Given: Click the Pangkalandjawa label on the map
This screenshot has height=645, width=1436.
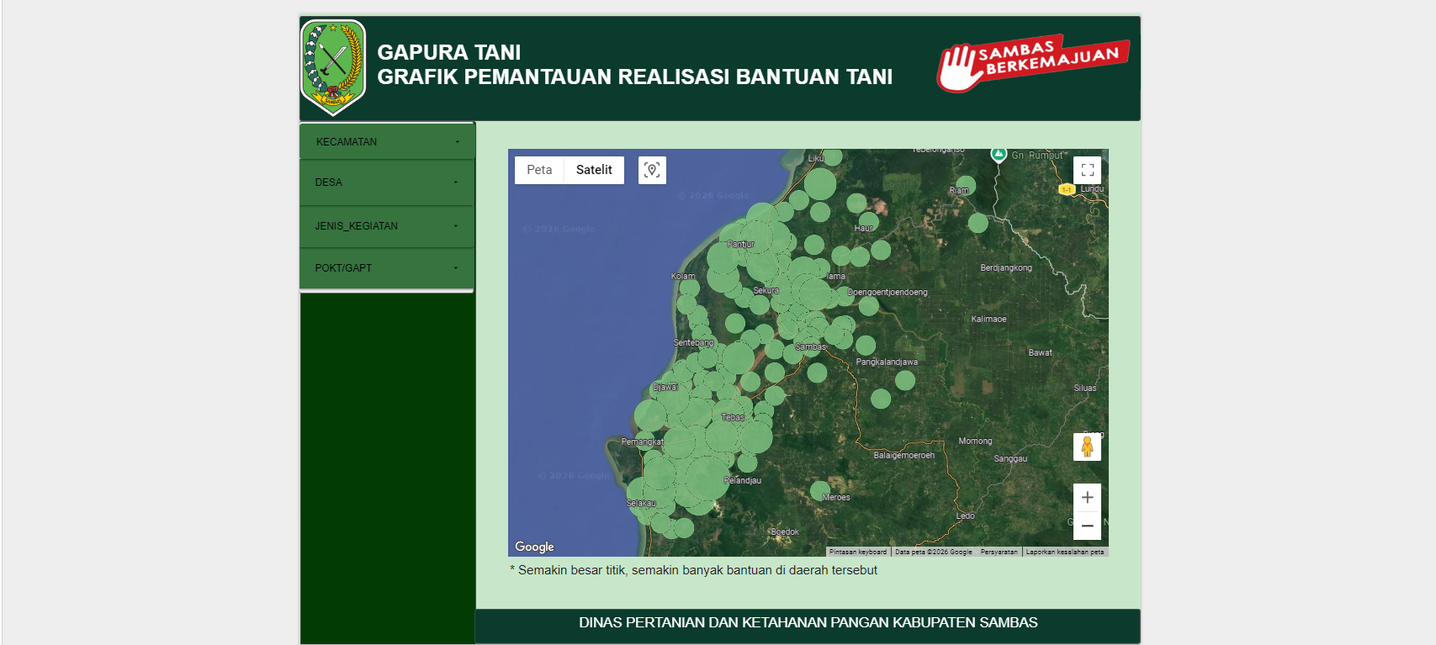Looking at the screenshot, I should 887,362.
